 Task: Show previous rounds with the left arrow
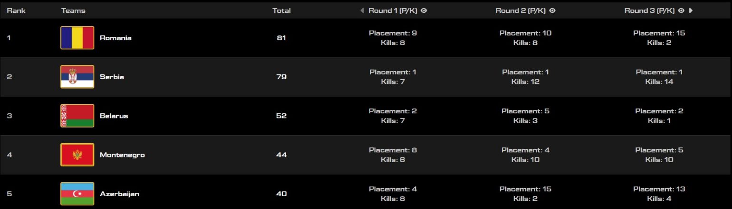(x=362, y=10)
